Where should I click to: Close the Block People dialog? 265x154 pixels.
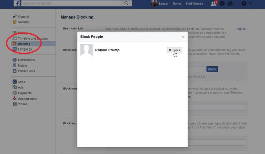click(183, 37)
